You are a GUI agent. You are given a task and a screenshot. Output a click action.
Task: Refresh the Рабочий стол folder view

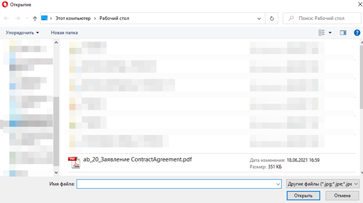coord(272,18)
